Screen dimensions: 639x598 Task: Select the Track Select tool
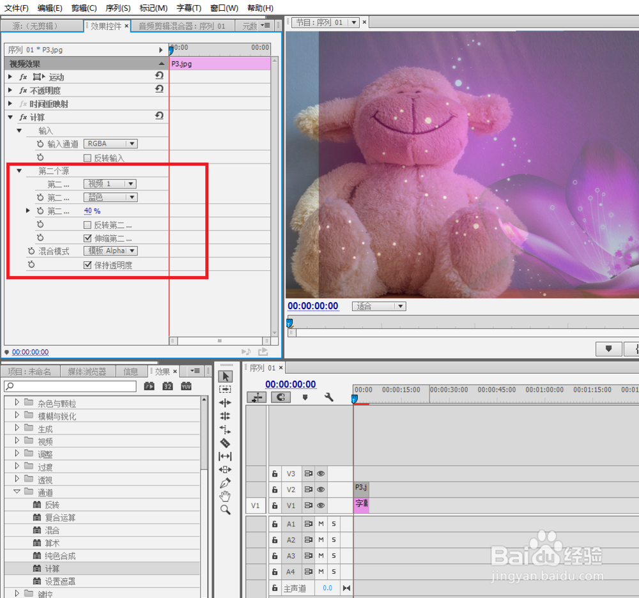pos(225,390)
